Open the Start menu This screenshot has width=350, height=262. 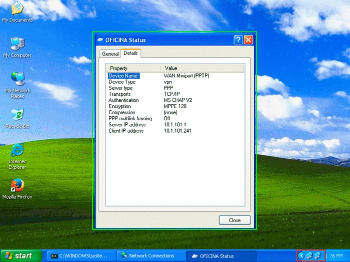pyautogui.click(x=21, y=256)
